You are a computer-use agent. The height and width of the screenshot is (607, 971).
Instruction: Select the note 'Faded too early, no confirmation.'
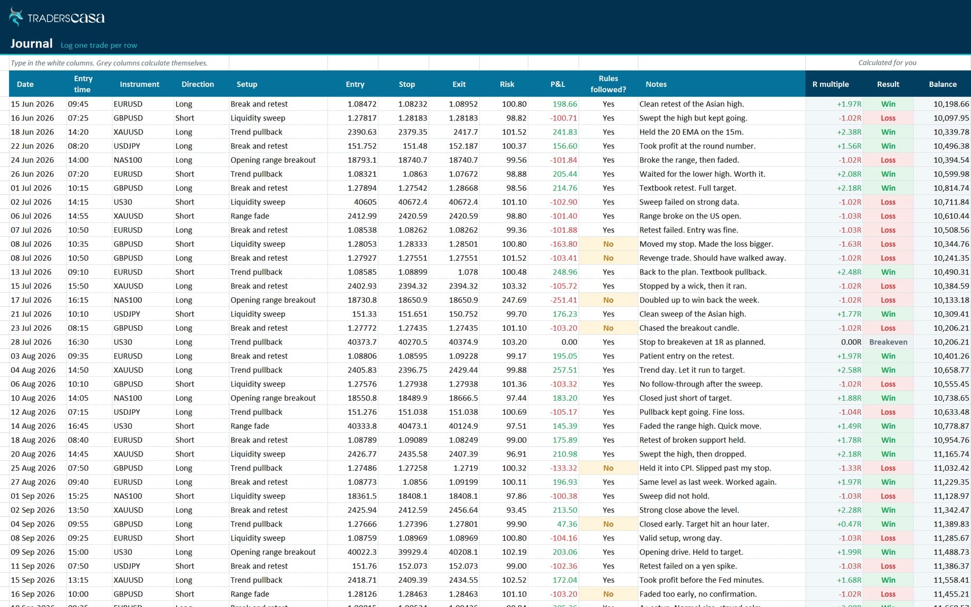(698, 594)
